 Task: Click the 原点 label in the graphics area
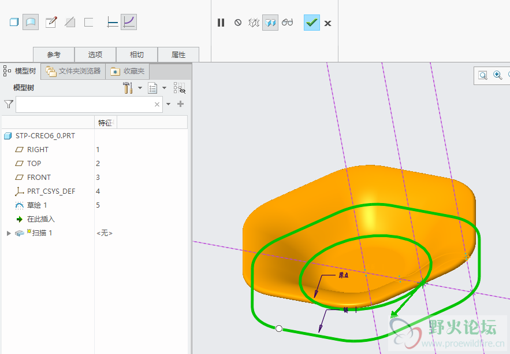tap(344, 275)
